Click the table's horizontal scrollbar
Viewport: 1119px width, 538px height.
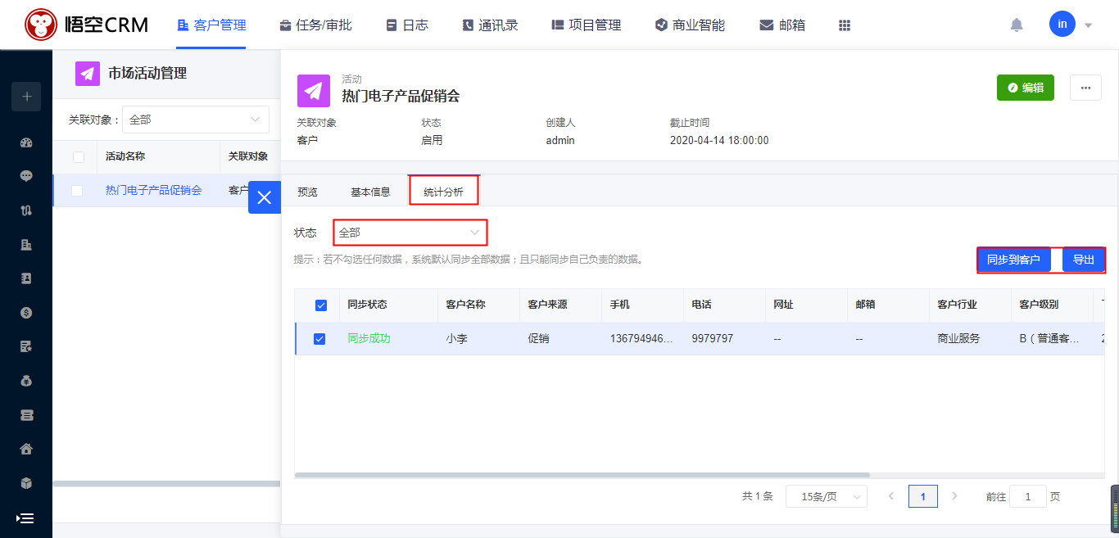pyautogui.click(x=582, y=475)
